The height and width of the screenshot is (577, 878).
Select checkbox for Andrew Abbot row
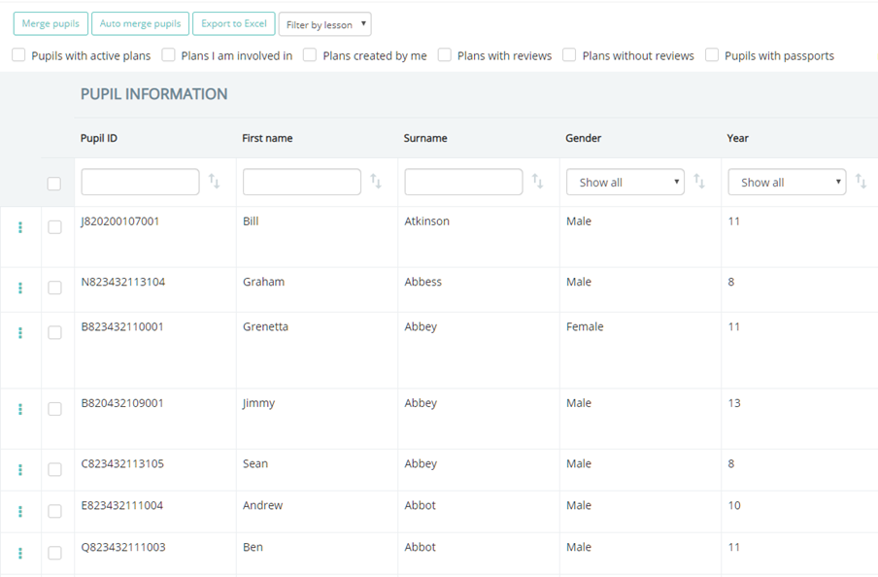54,512
